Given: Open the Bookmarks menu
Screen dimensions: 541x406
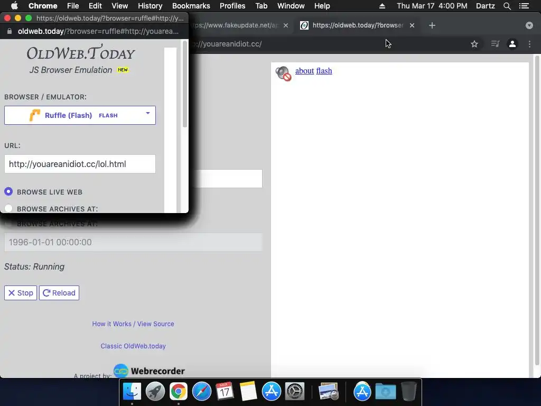Looking at the screenshot, I should pyautogui.click(x=191, y=6).
